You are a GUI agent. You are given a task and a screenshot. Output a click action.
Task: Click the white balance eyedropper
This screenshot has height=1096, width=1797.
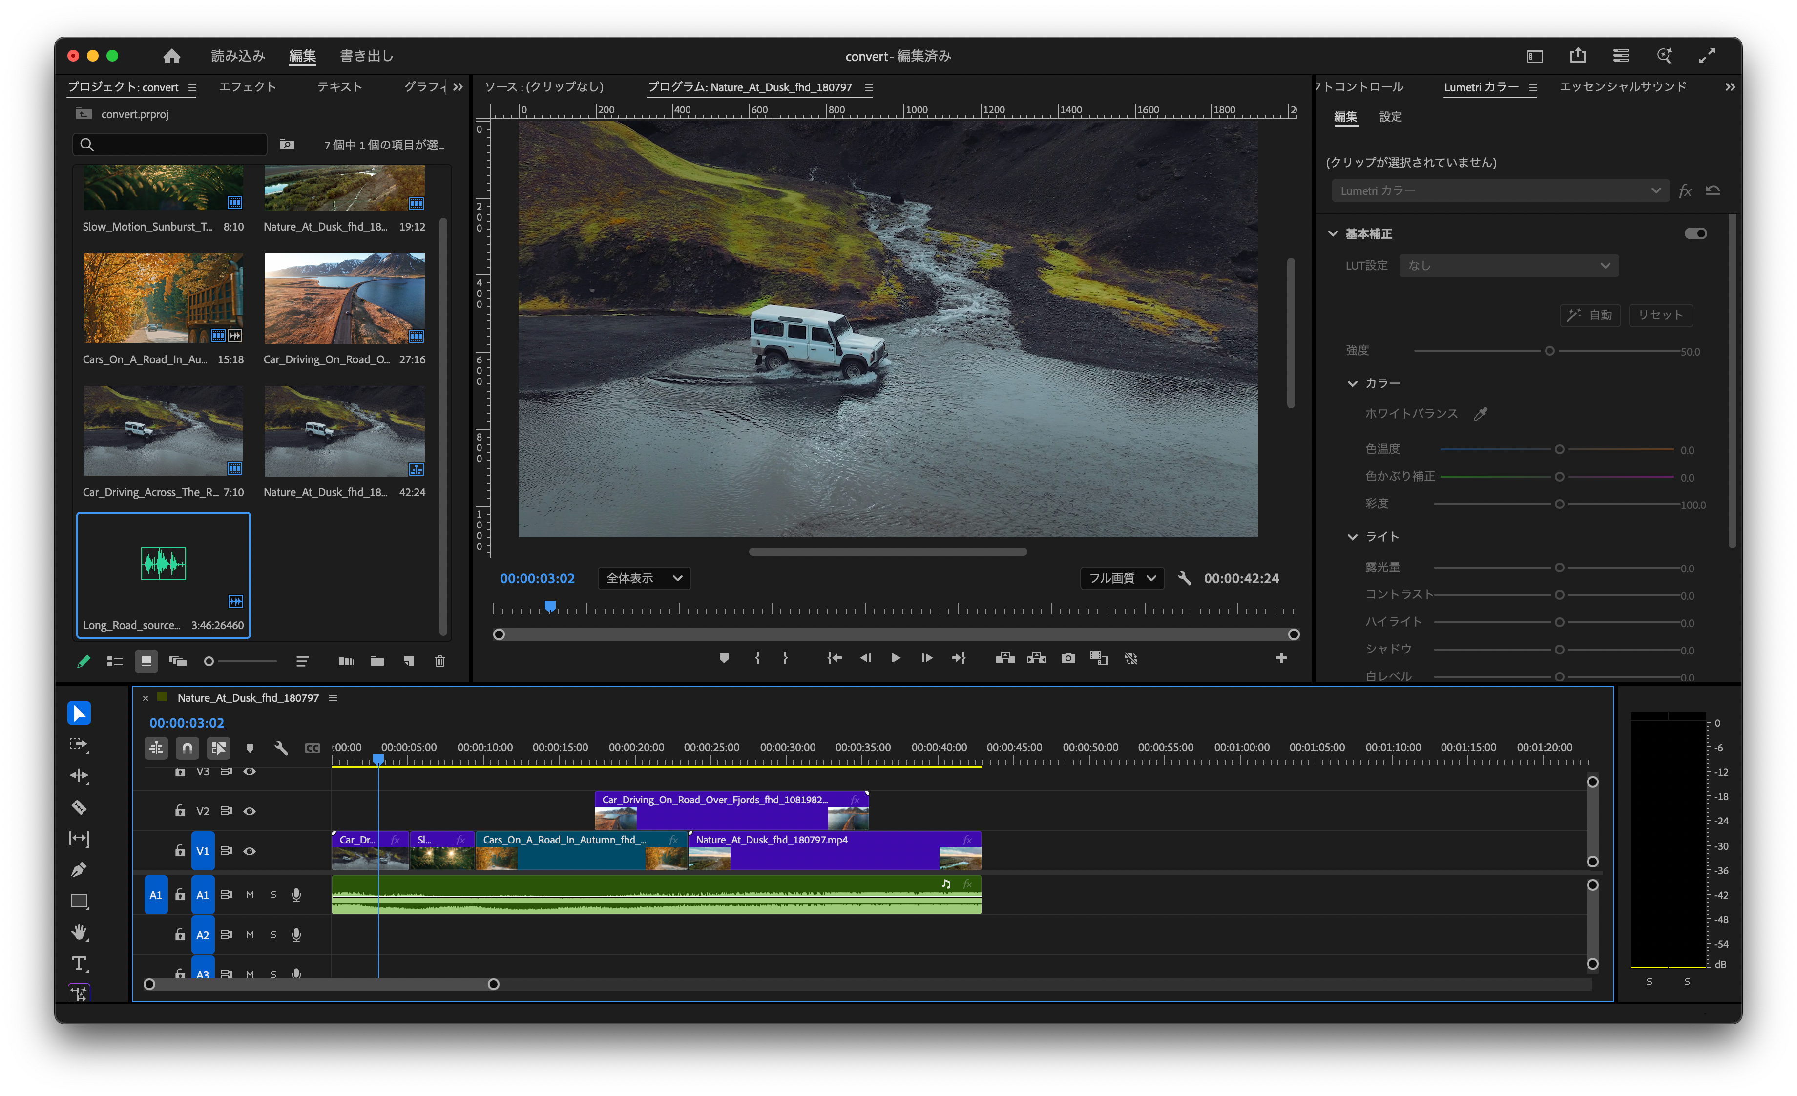click(1481, 414)
